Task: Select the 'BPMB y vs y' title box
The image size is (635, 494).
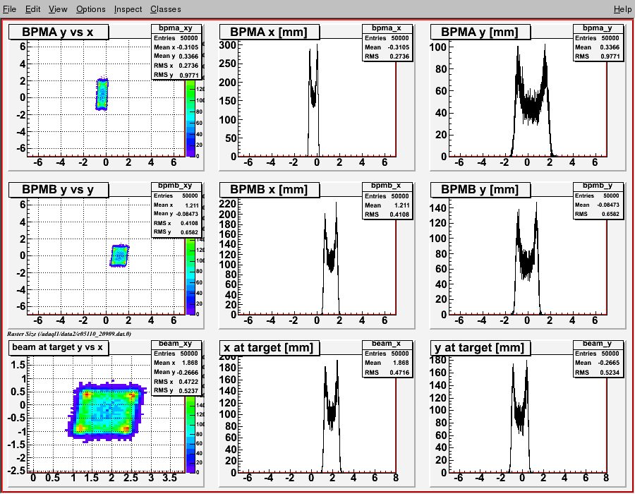Action: (59, 190)
